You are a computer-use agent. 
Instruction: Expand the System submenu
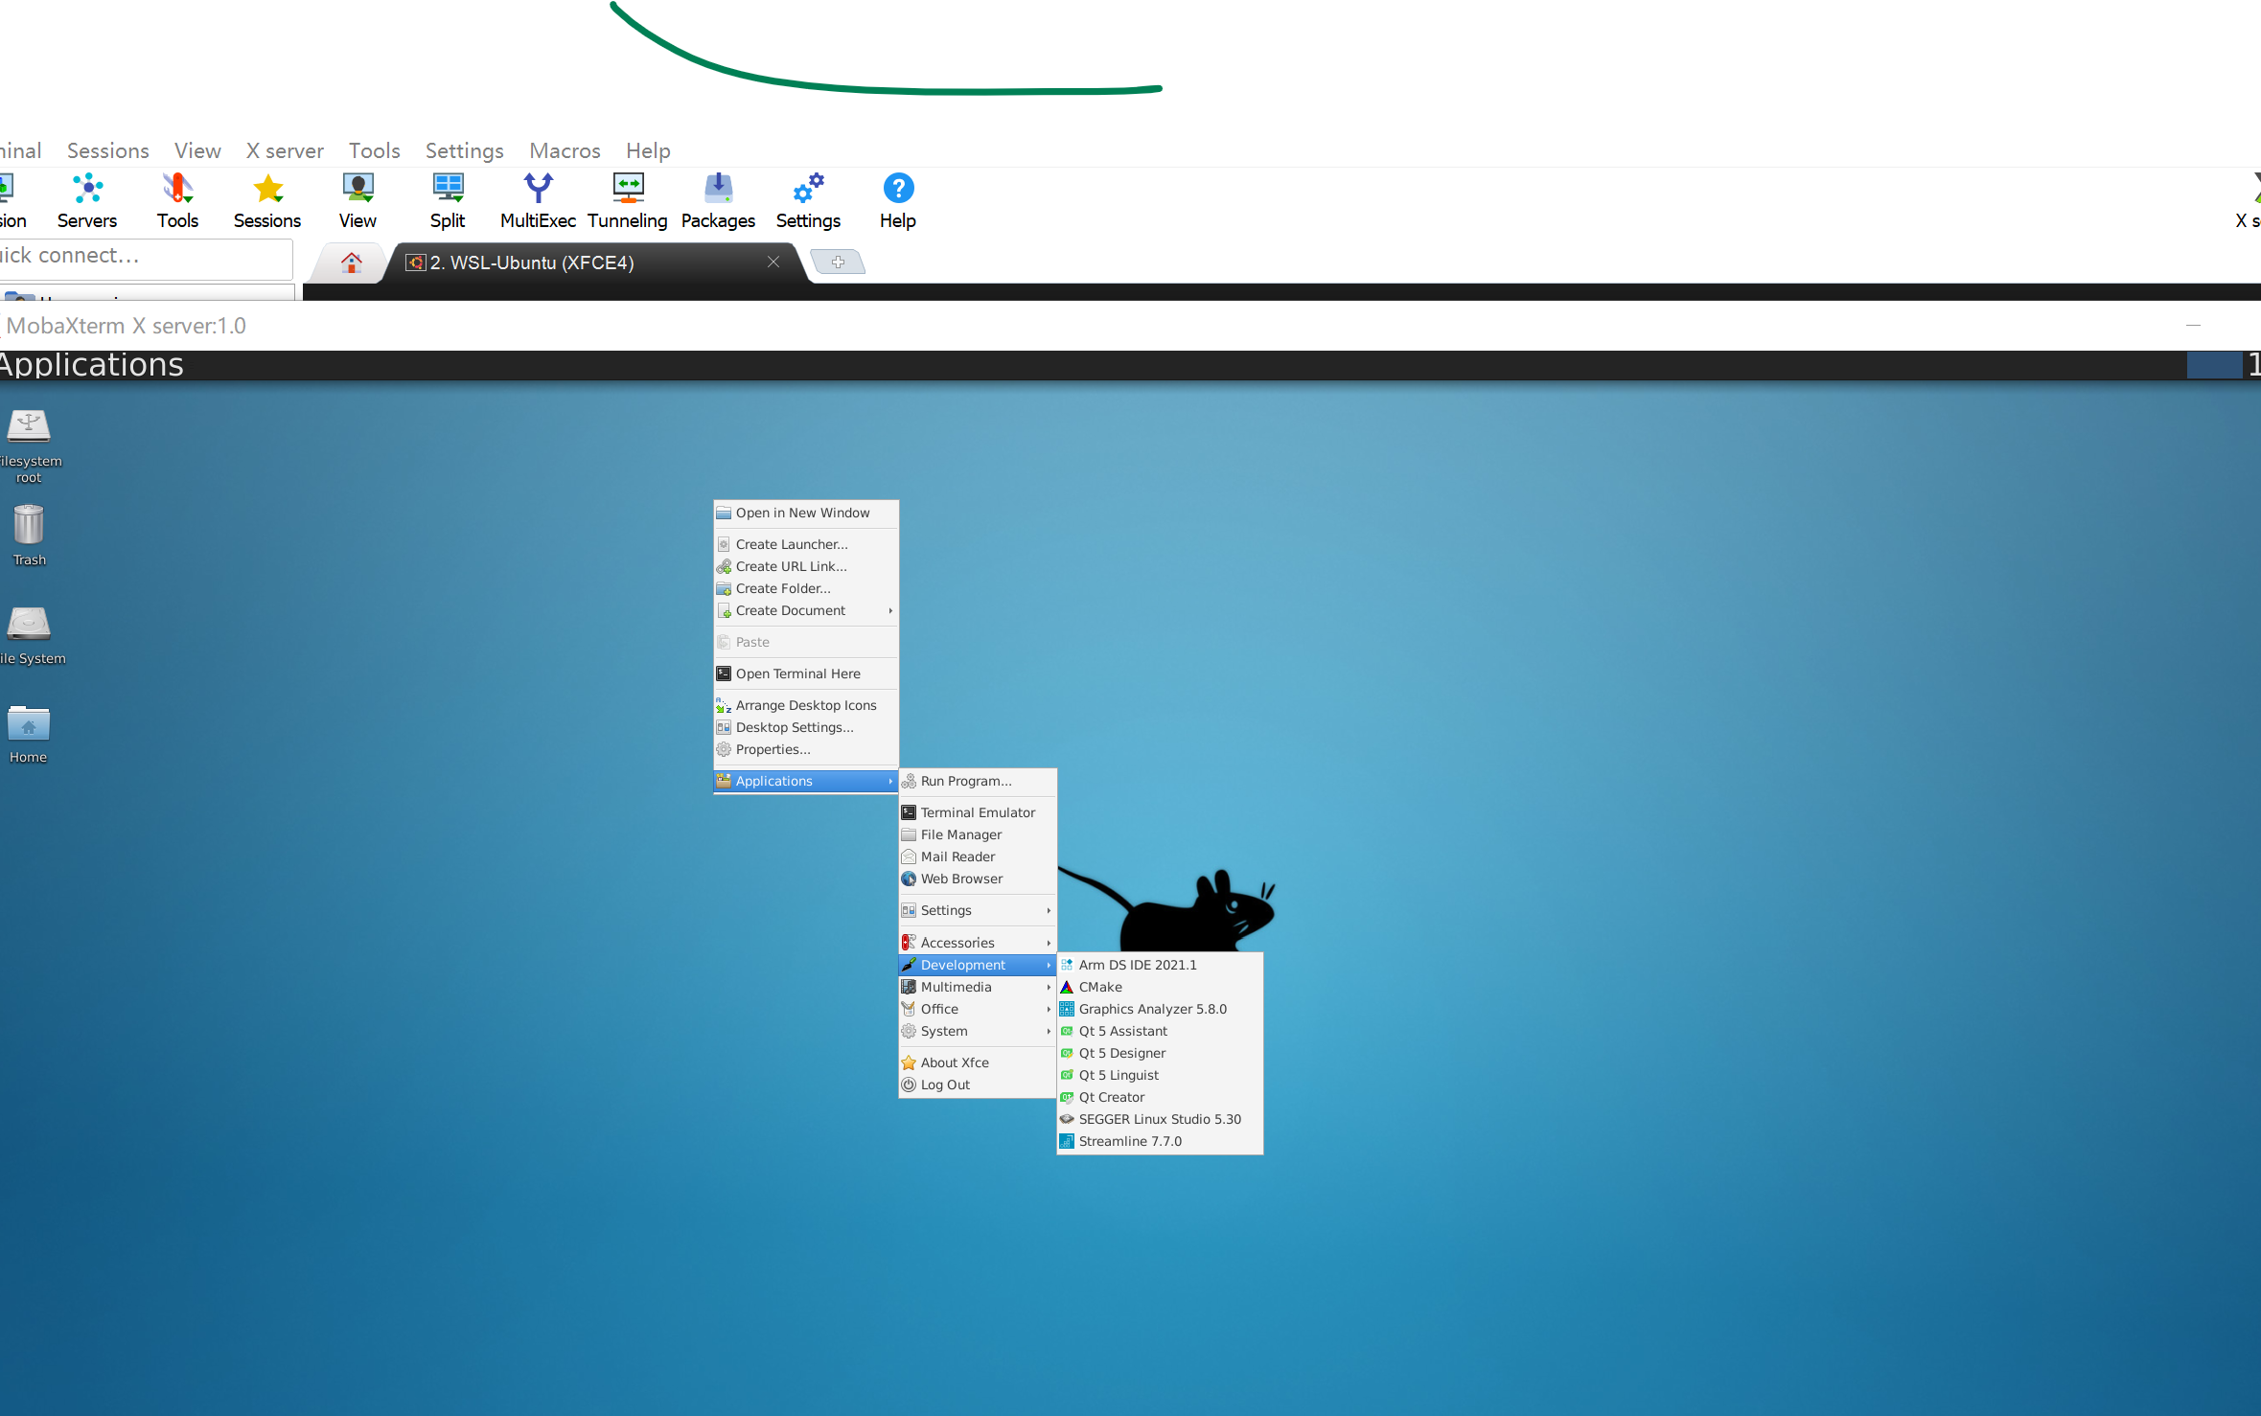click(978, 1031)
